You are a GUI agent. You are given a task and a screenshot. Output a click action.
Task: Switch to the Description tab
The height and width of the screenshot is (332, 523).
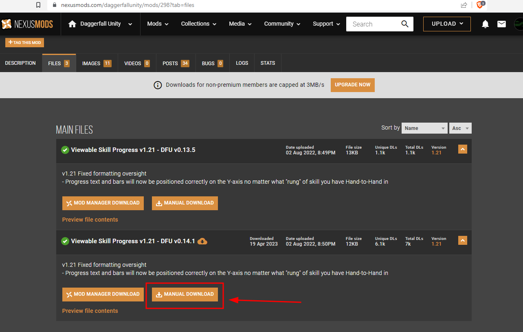click(x=20, y=63)
